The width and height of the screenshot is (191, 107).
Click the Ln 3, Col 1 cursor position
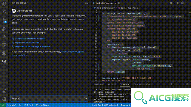[x=105, y=105]
